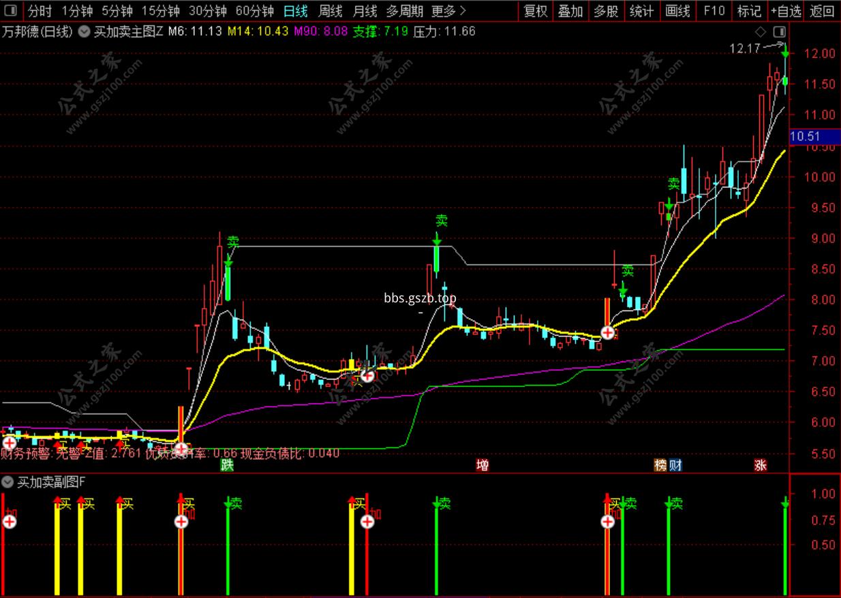The image size is (841, 598).
Task: Toggle 多股 multi-stock view
Action: tap(606, 11)
